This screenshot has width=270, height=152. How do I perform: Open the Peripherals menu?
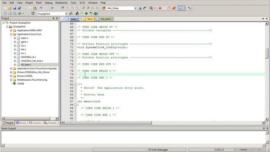pyautogui.click(x=61, y=3)
